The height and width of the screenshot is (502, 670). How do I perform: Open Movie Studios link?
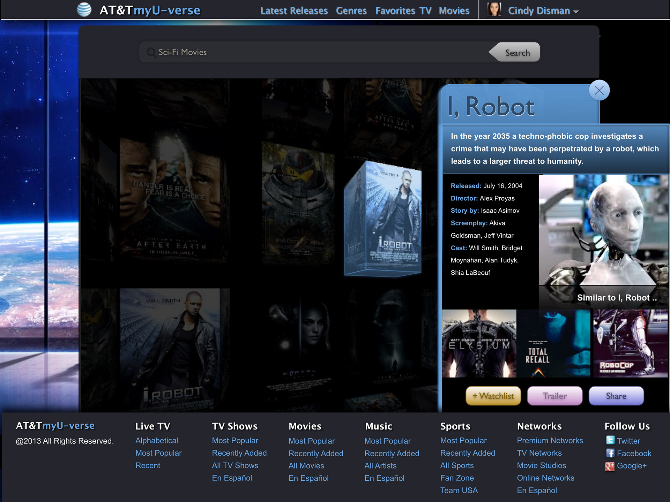pos(542,465)
